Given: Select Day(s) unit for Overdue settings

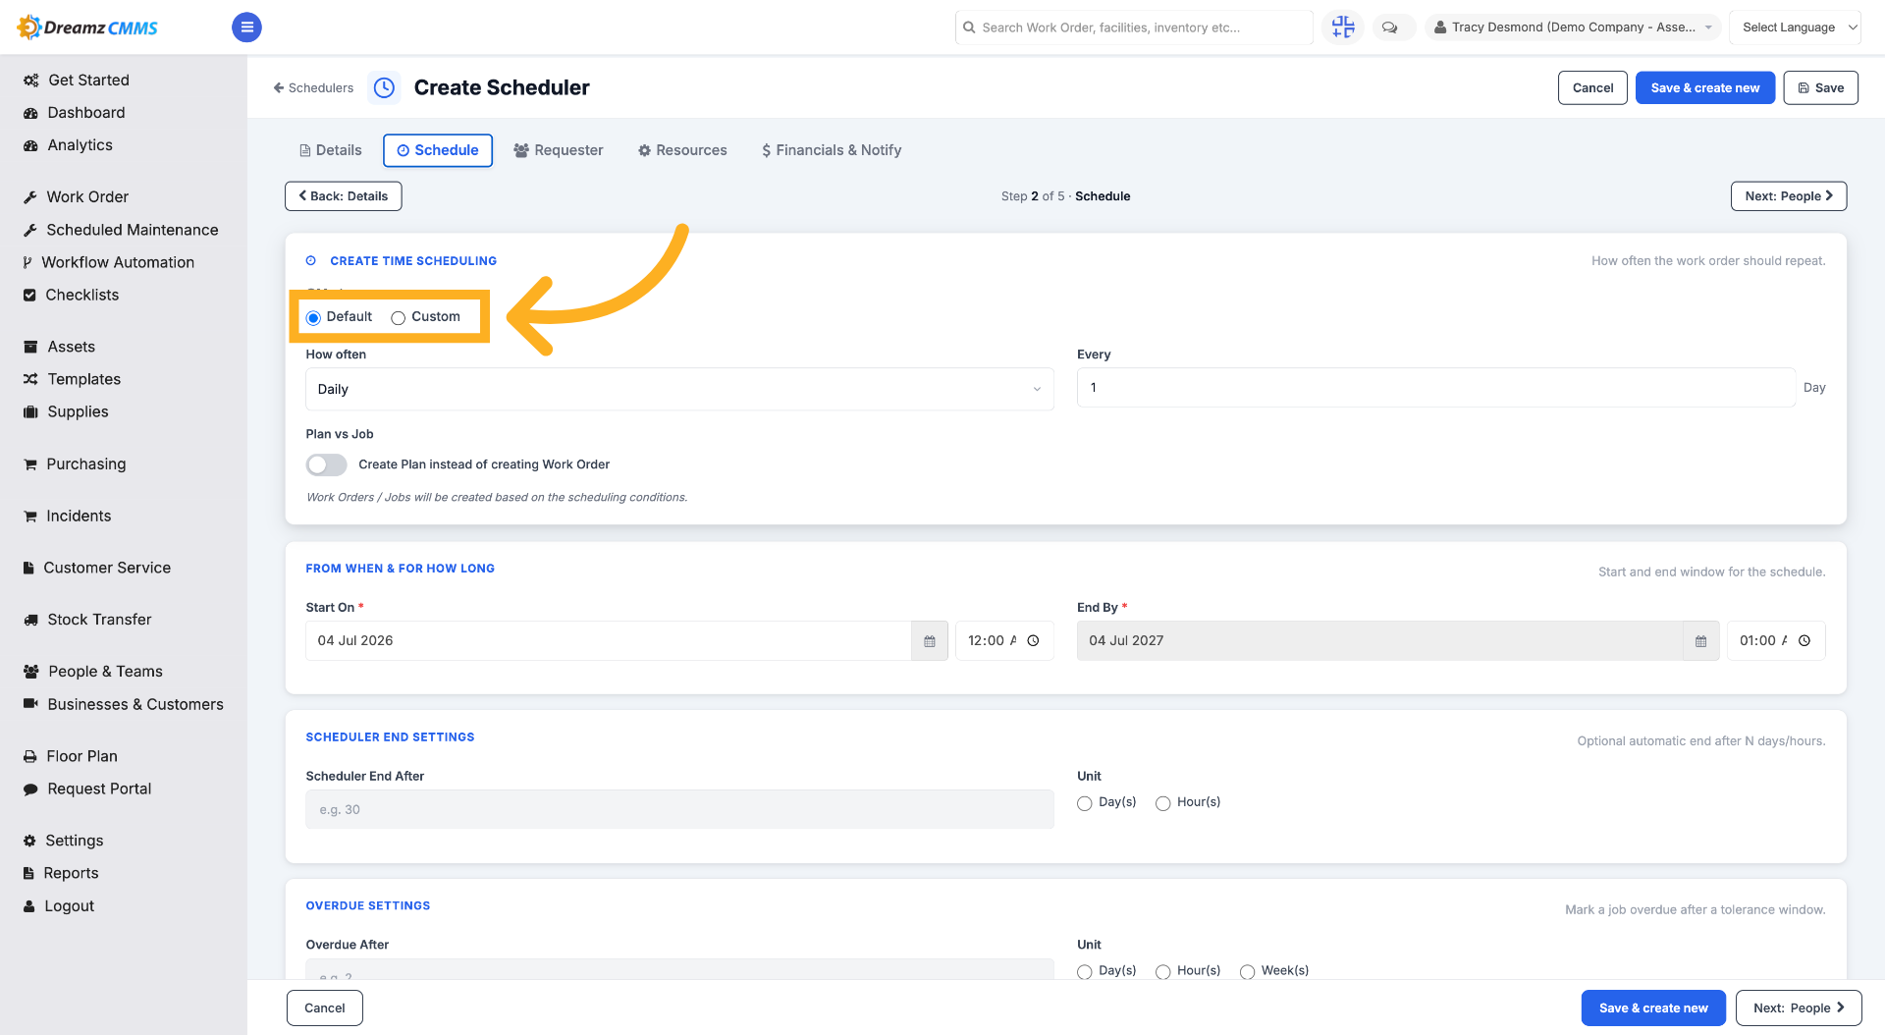Looking at the screenshot, I should click(1084, 971).
